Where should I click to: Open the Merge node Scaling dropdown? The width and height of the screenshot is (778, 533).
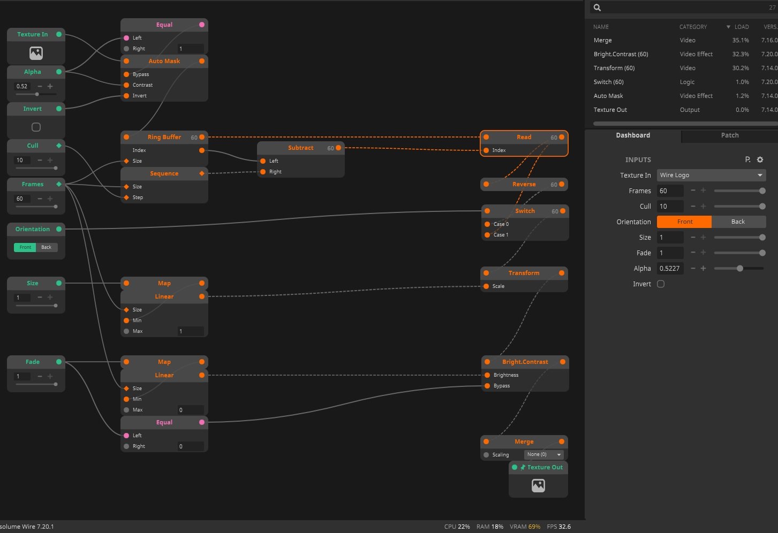[x=543, y=454]
